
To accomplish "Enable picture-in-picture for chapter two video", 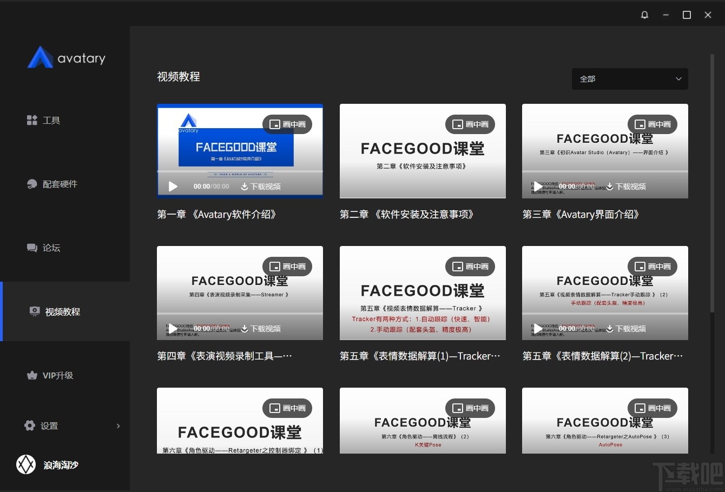I will pyautogui.click(x=470, y=124).
